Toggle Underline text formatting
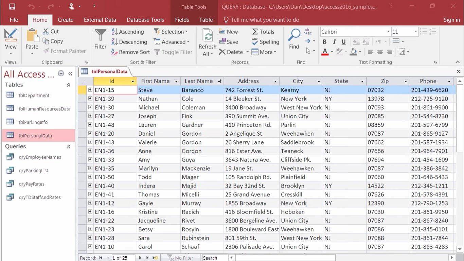The image size is (464, 261). point(344,42)
